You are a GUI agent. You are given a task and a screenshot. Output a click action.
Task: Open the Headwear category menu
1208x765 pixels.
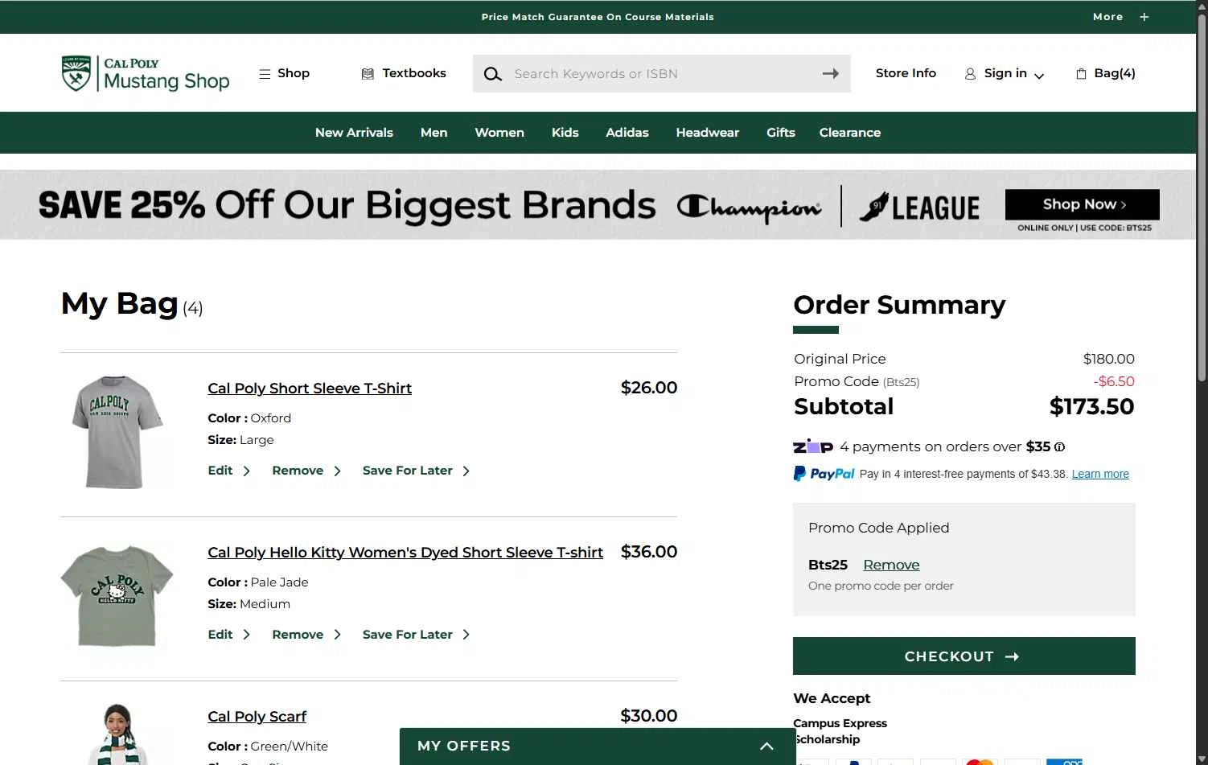(x=708, y=133)
